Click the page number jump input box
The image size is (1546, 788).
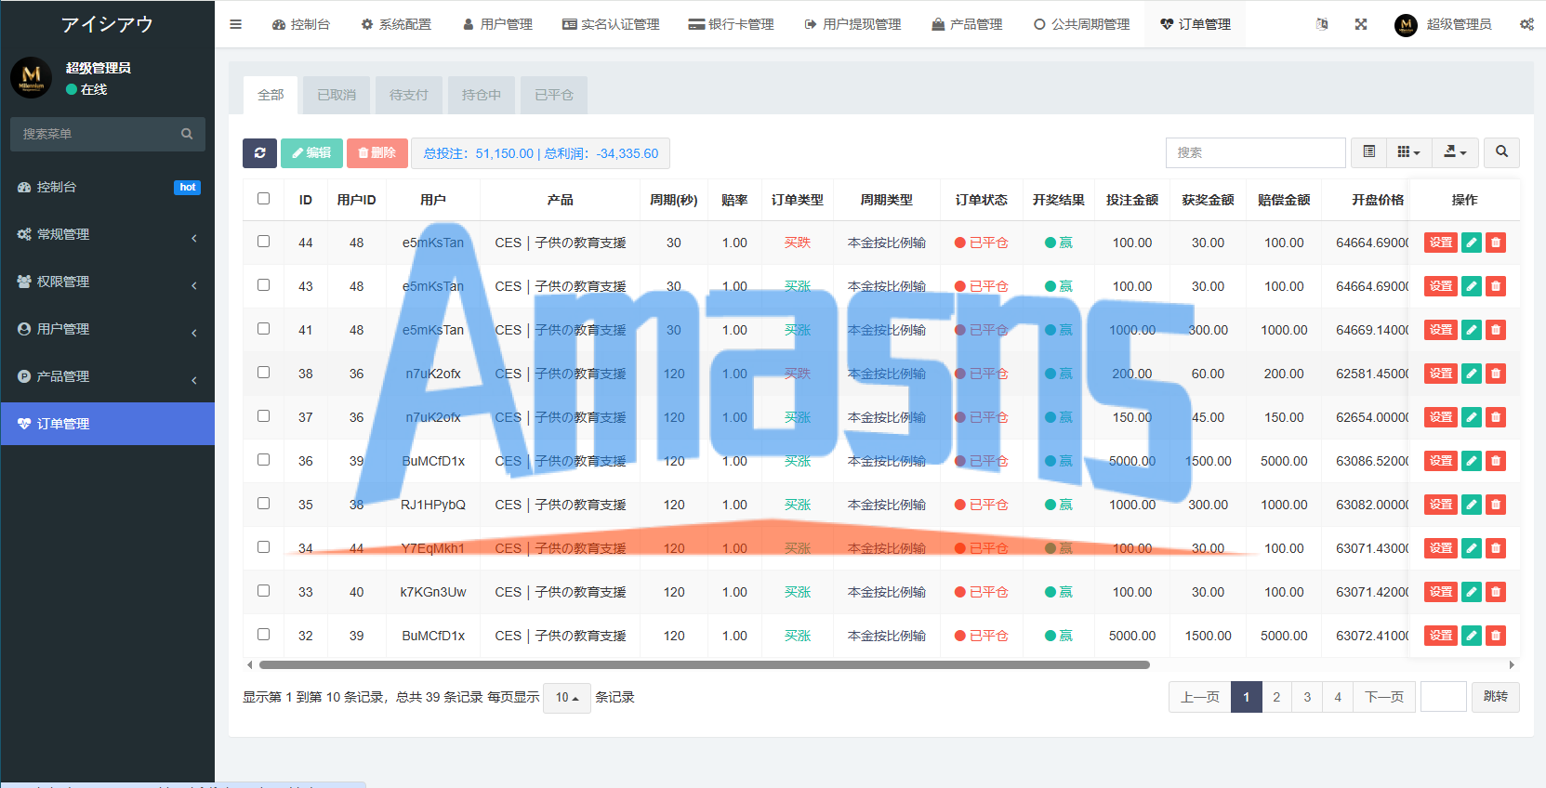1444,697
